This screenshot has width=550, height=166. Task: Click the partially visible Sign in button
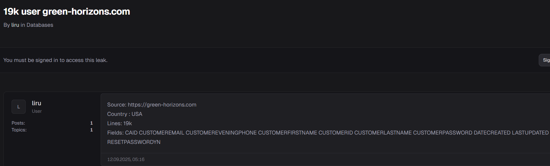click(x=545, y=60)
